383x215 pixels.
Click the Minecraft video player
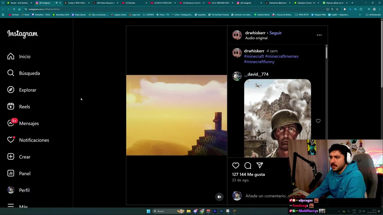coord(177,115)
